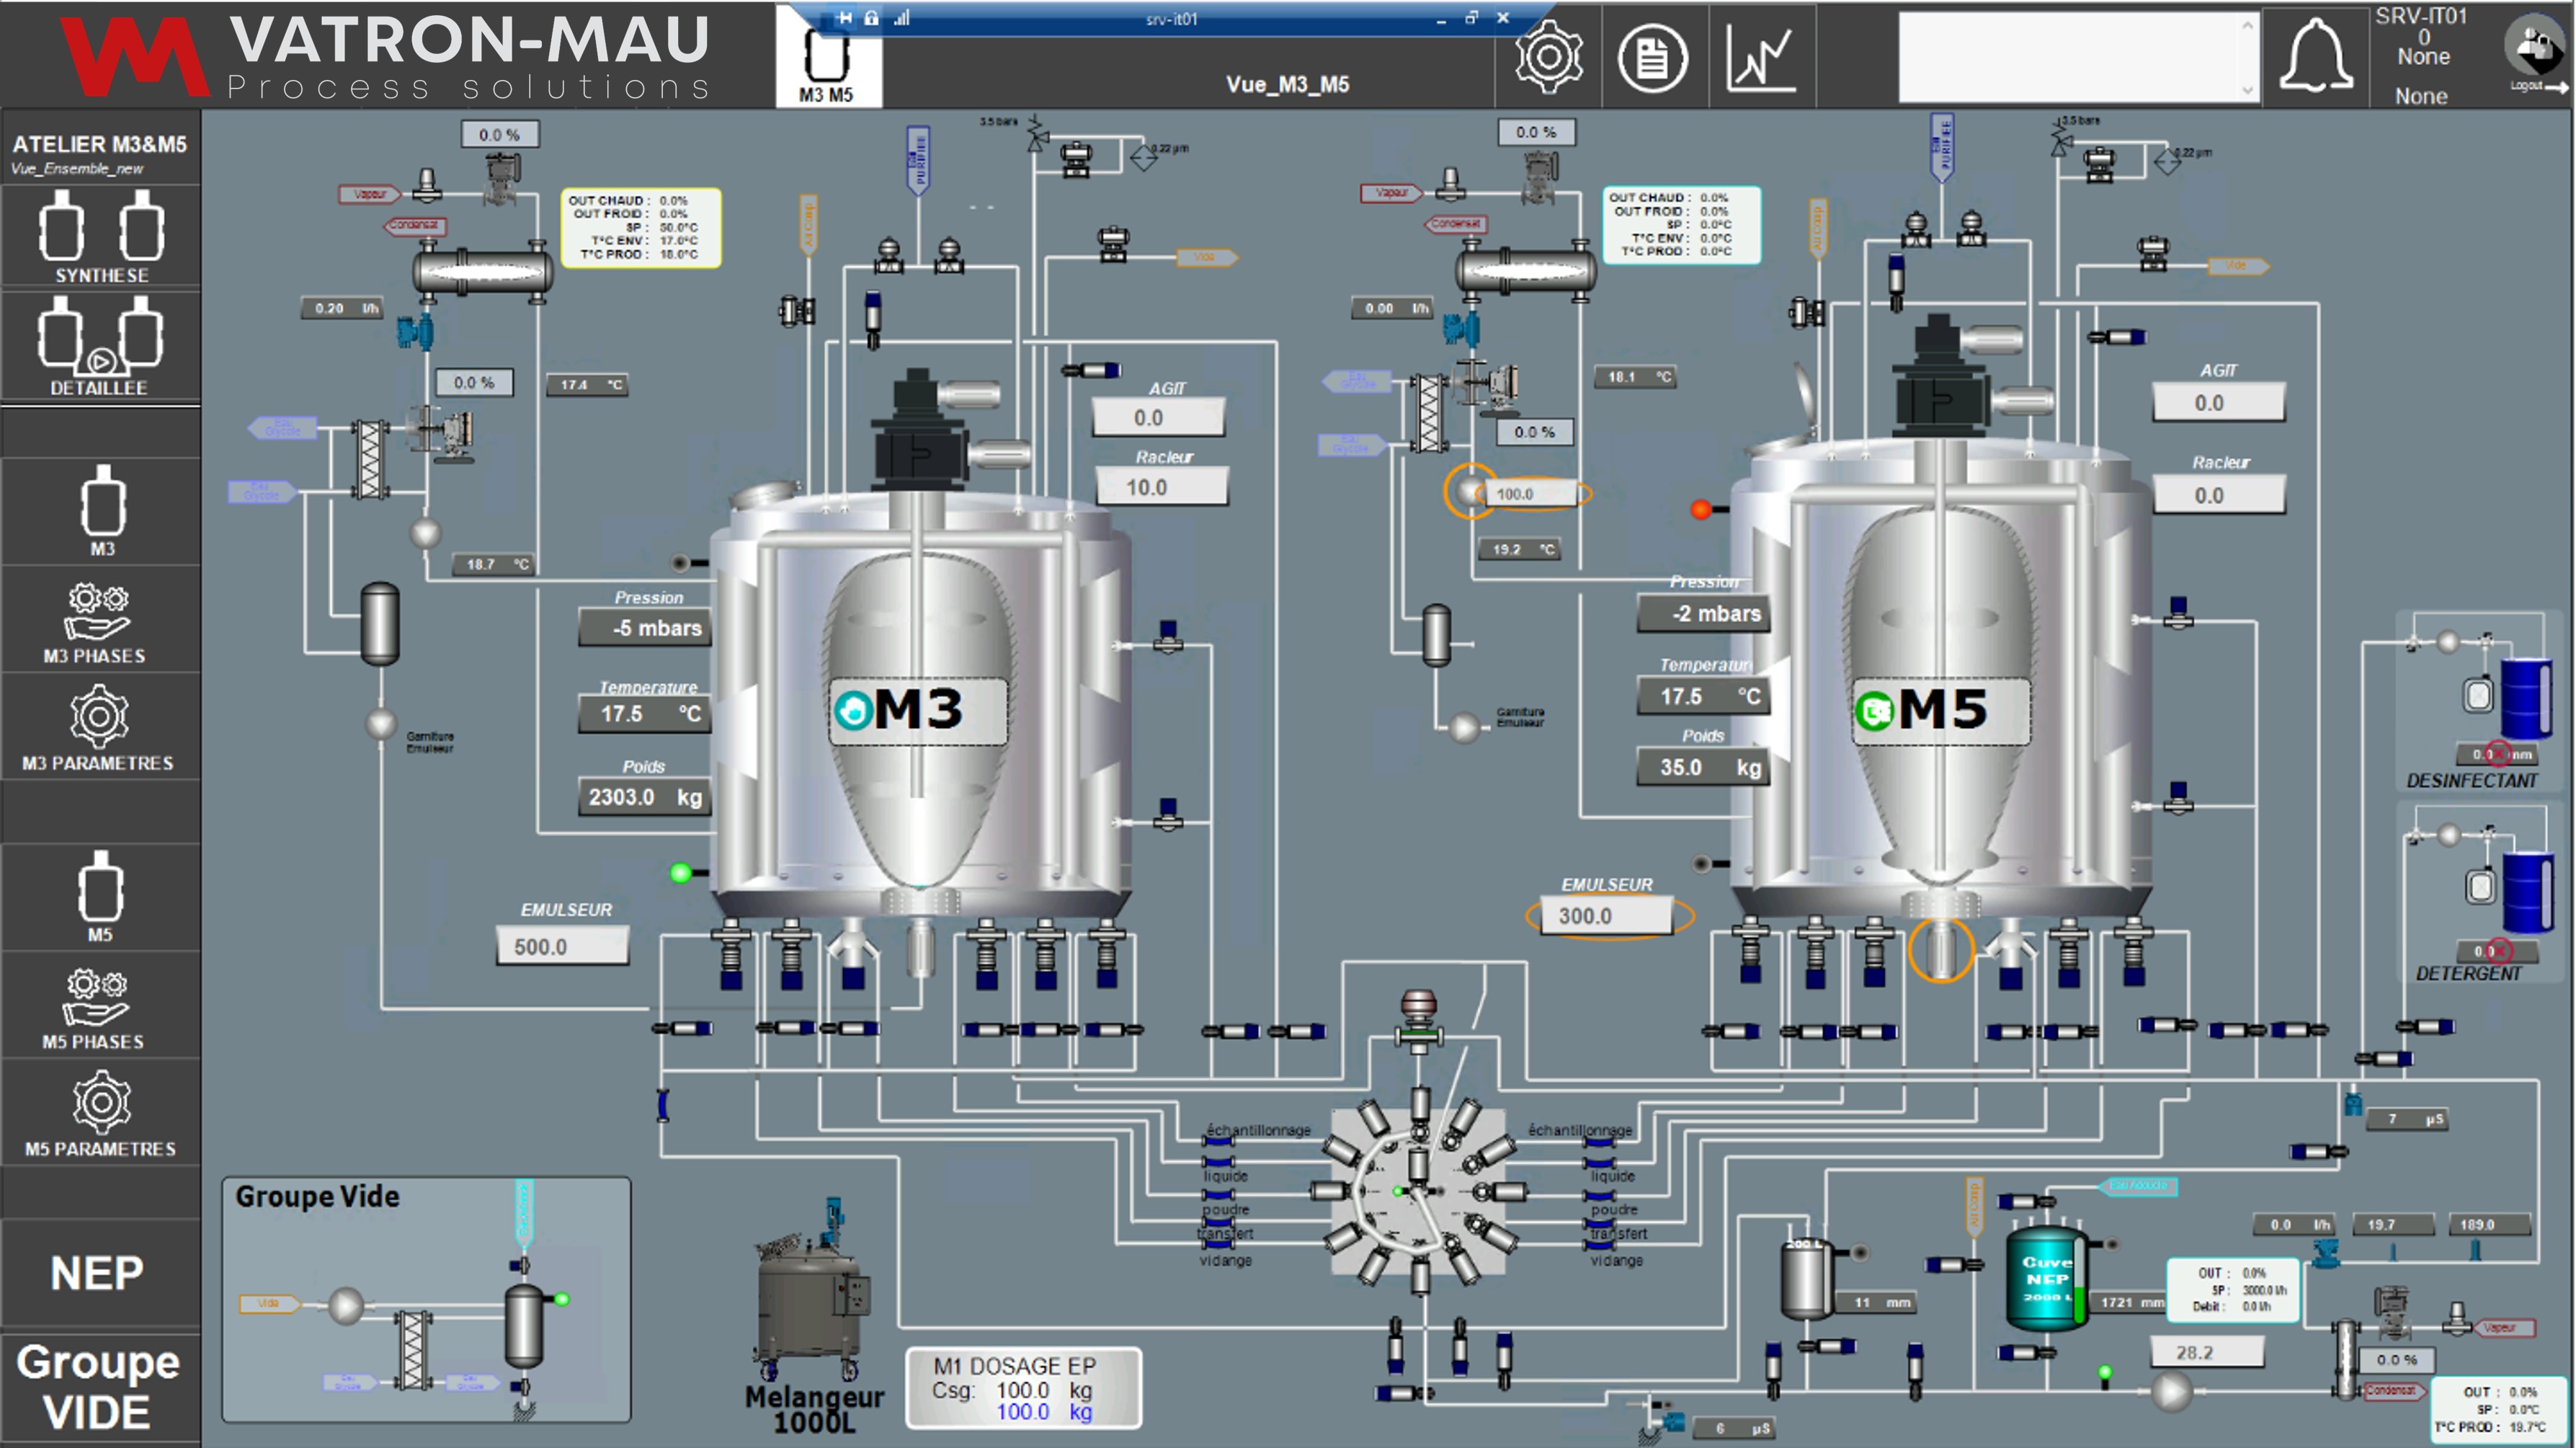The image size is (2576, 1448).
Task: Toggle red indicator left of M5 tank
Action: [x=1700, y=510]
